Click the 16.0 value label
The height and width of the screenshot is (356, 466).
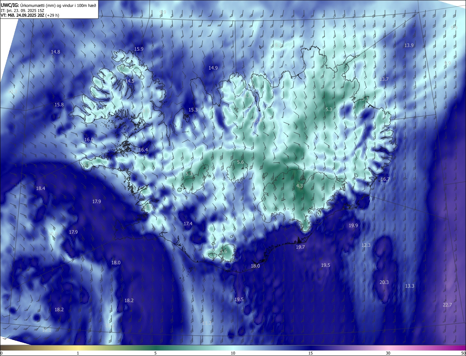click(89, 140)
